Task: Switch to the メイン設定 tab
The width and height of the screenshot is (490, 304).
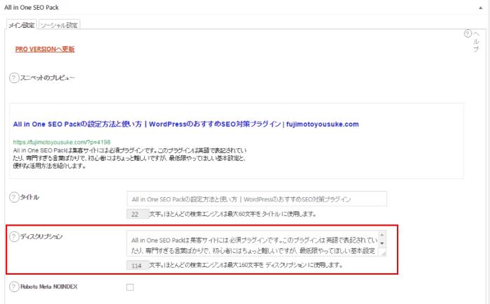Action: [21, 25]
